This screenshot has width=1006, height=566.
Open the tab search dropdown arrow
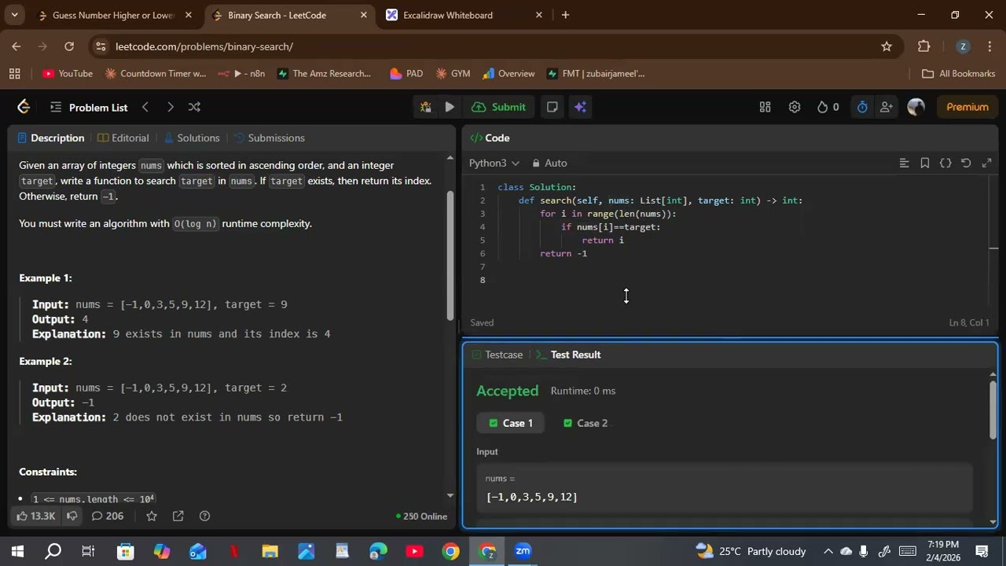[x=14, y=15]
